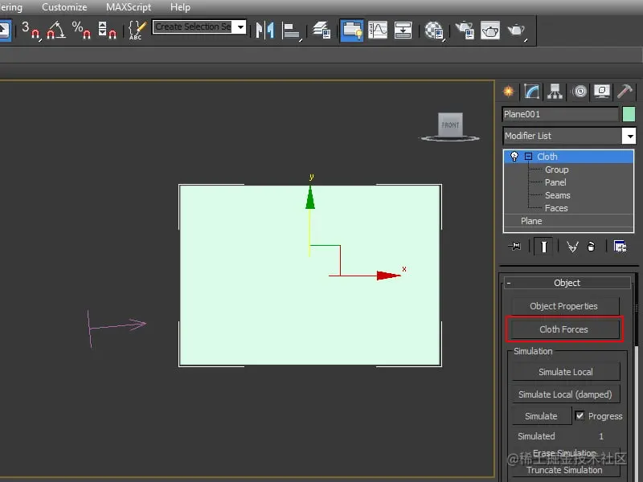Image resolution: width=643 pixels, height=482 pixels.
Task: Click the Pin Stack icon
Action: 514,247
